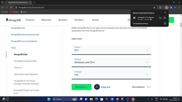Select MongoDB Cluster-to-Cluster Sync
The image size is (182, 102).
pos(26,92)
